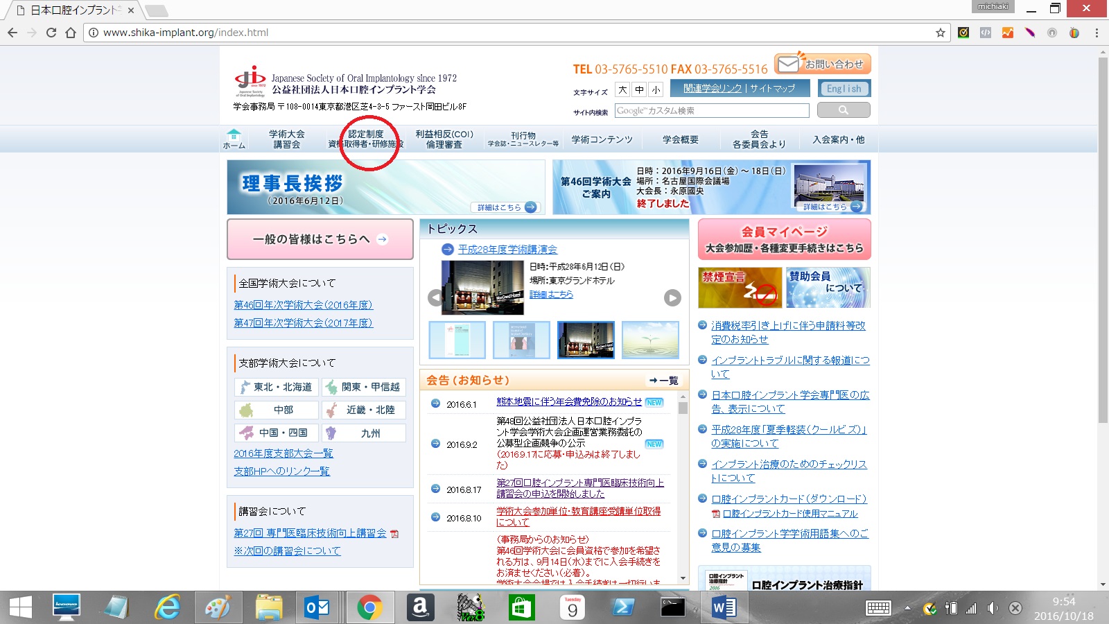This screenshot has height=624, width=1109.
Task: Click the Google custom search field
Action: click(711, 111)
